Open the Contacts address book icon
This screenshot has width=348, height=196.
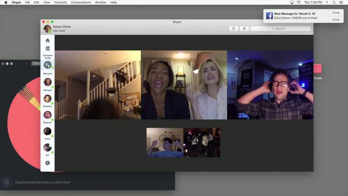pos(47,48)
